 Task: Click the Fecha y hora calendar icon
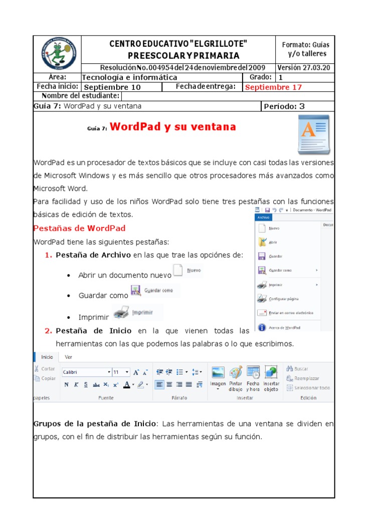(253, 373)
